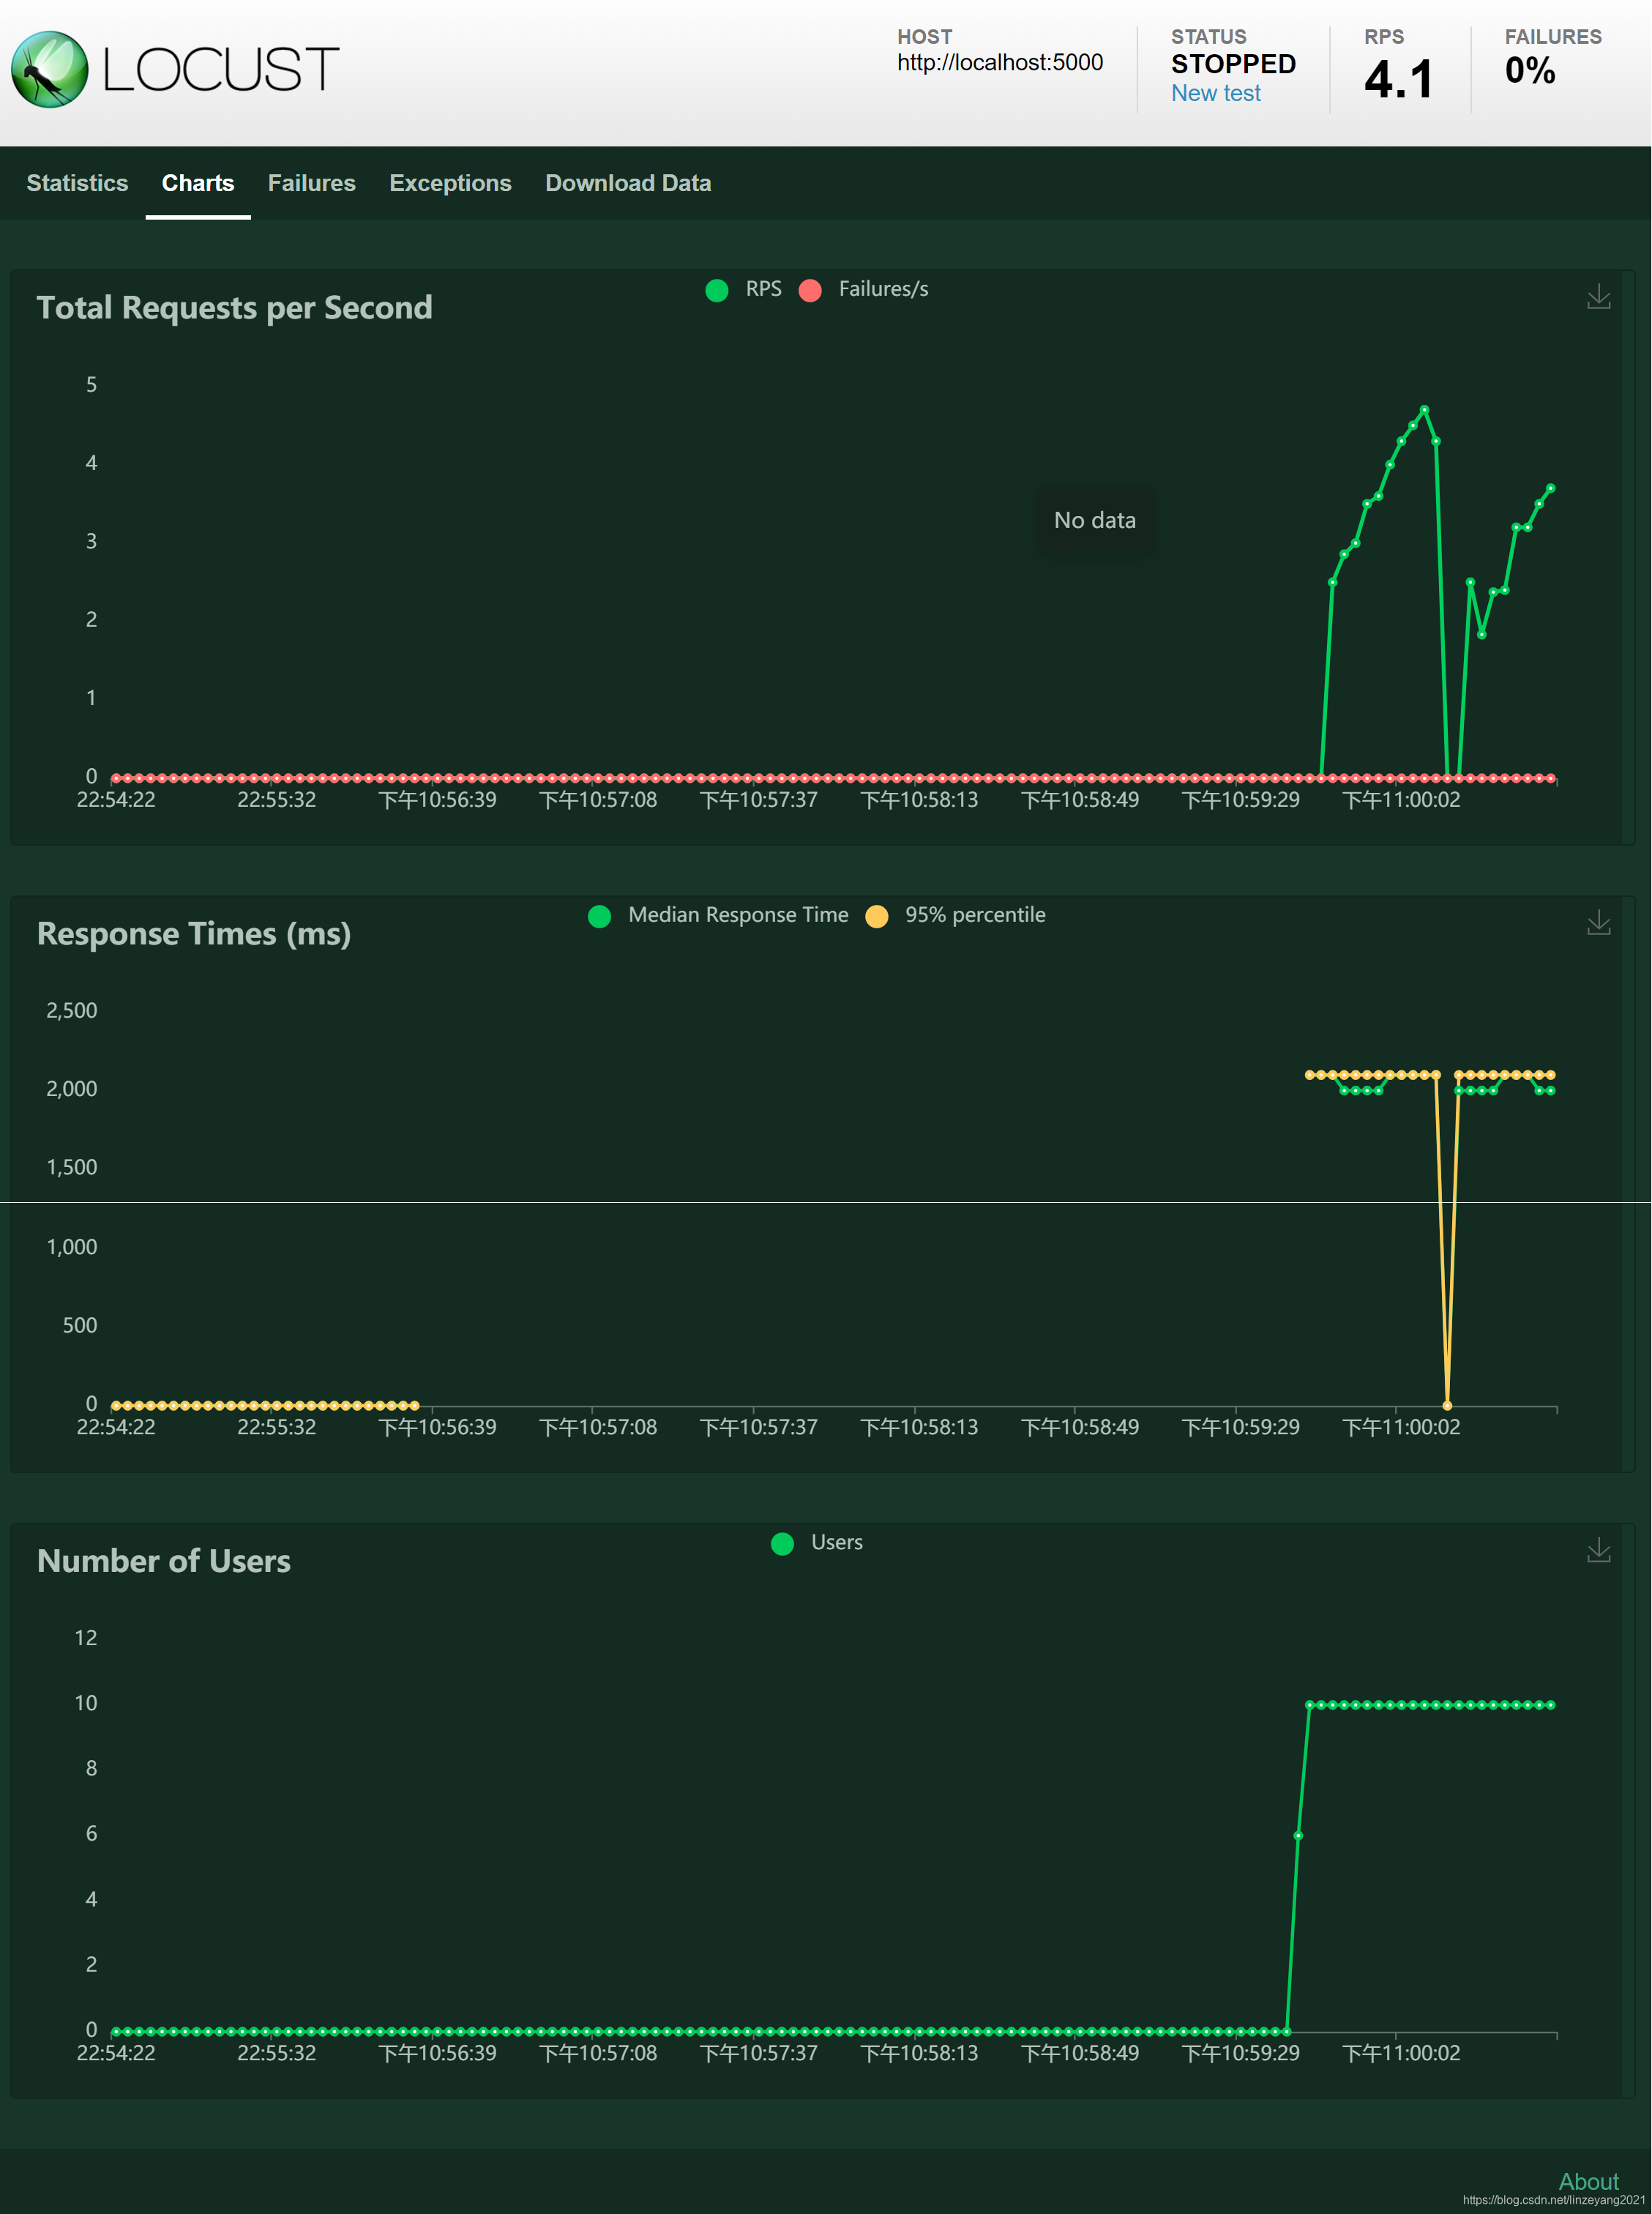Click the 下午10:58:13 label on RPS chart
The width and height of the screenshot is (1652, 2214).
919,800
